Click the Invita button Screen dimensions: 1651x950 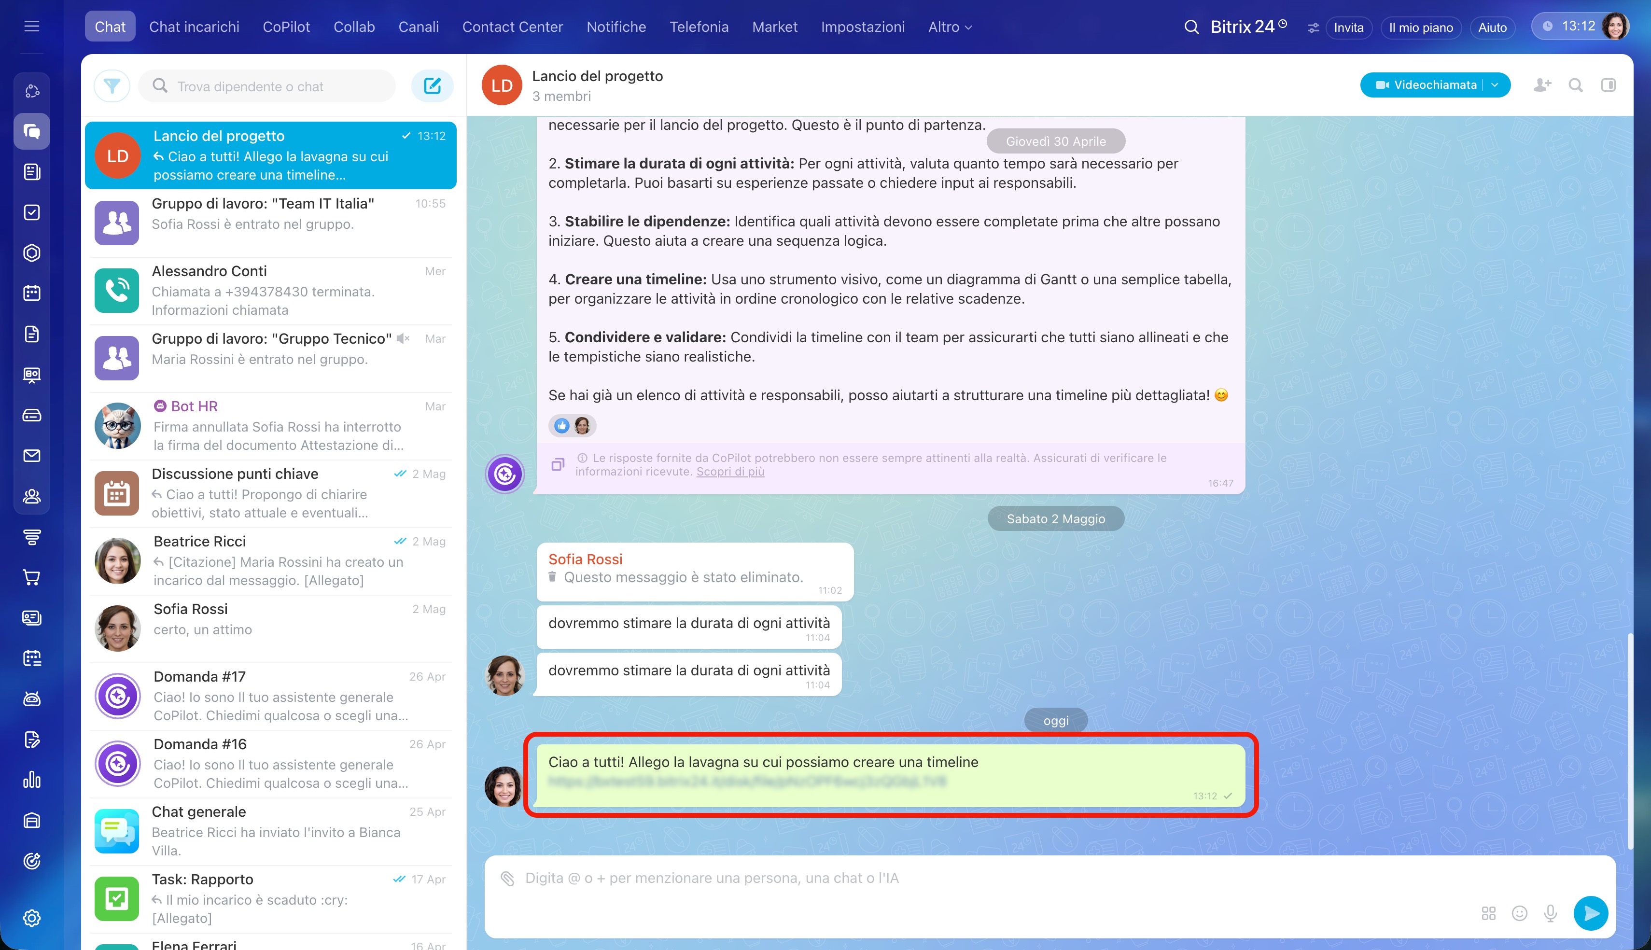pos(1348,28)
